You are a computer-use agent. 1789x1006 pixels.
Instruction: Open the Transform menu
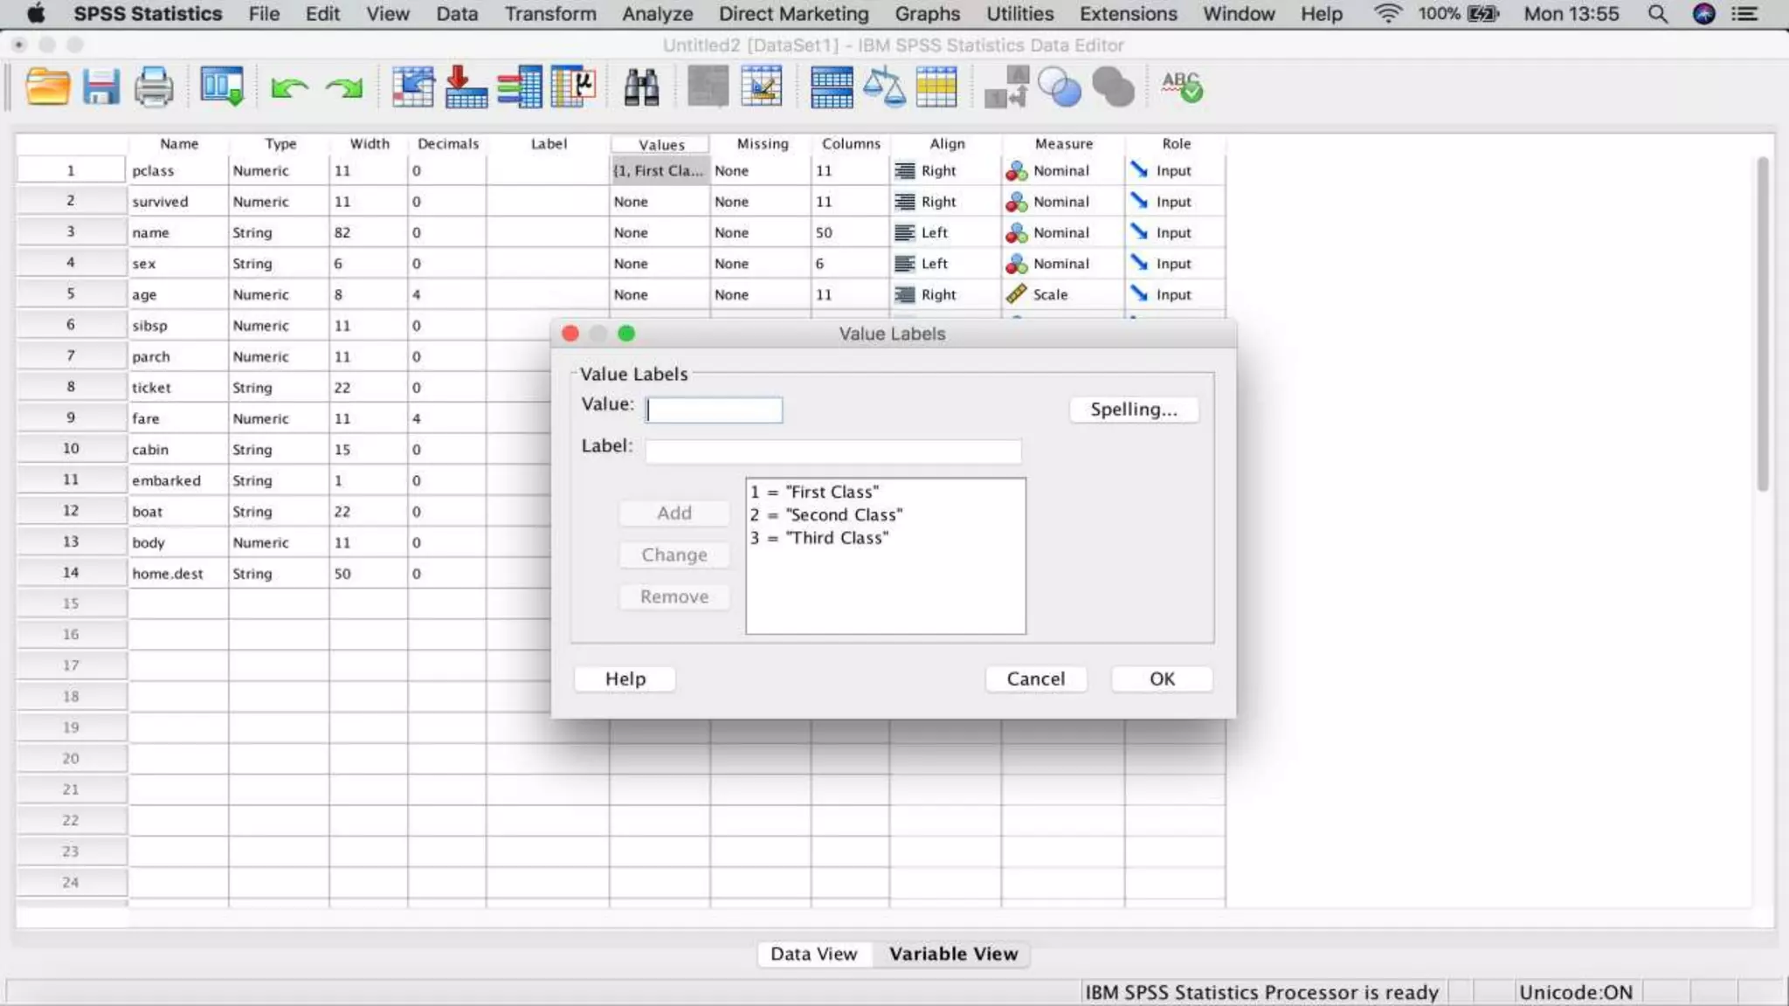point(550,14)
